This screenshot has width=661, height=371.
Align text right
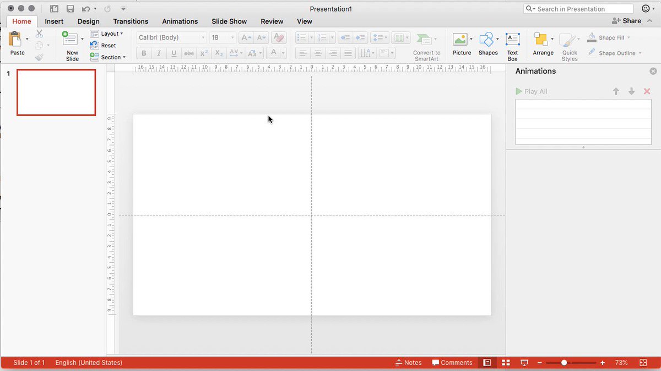pos(333,53)
